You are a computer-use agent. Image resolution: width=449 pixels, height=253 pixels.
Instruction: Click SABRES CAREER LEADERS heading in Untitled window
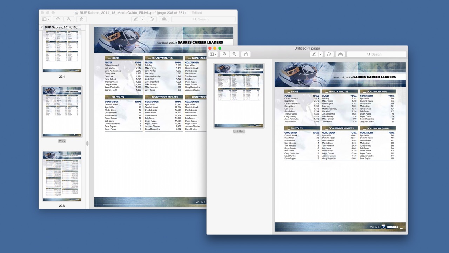(374, 77)
